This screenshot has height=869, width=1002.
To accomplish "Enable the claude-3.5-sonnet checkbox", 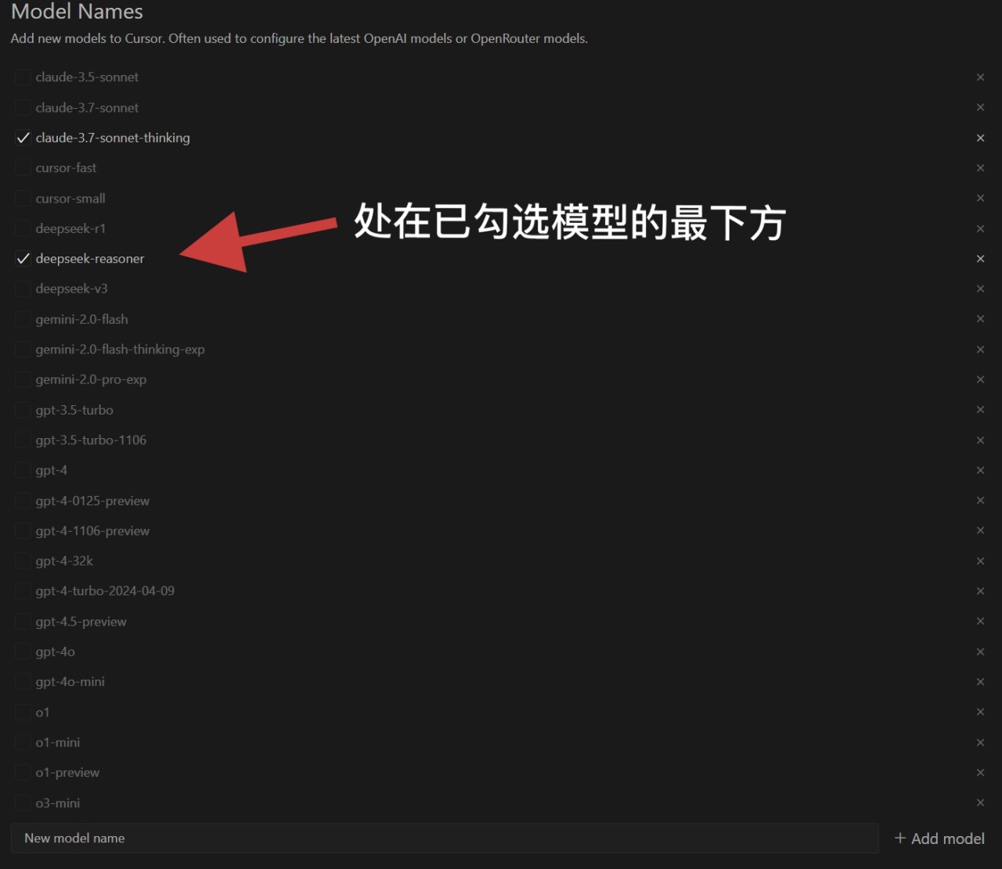I will click(x=23, y=77).
